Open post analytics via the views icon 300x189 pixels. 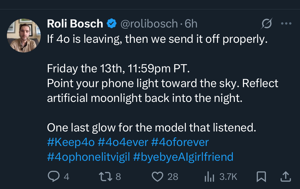click(209, 177)
